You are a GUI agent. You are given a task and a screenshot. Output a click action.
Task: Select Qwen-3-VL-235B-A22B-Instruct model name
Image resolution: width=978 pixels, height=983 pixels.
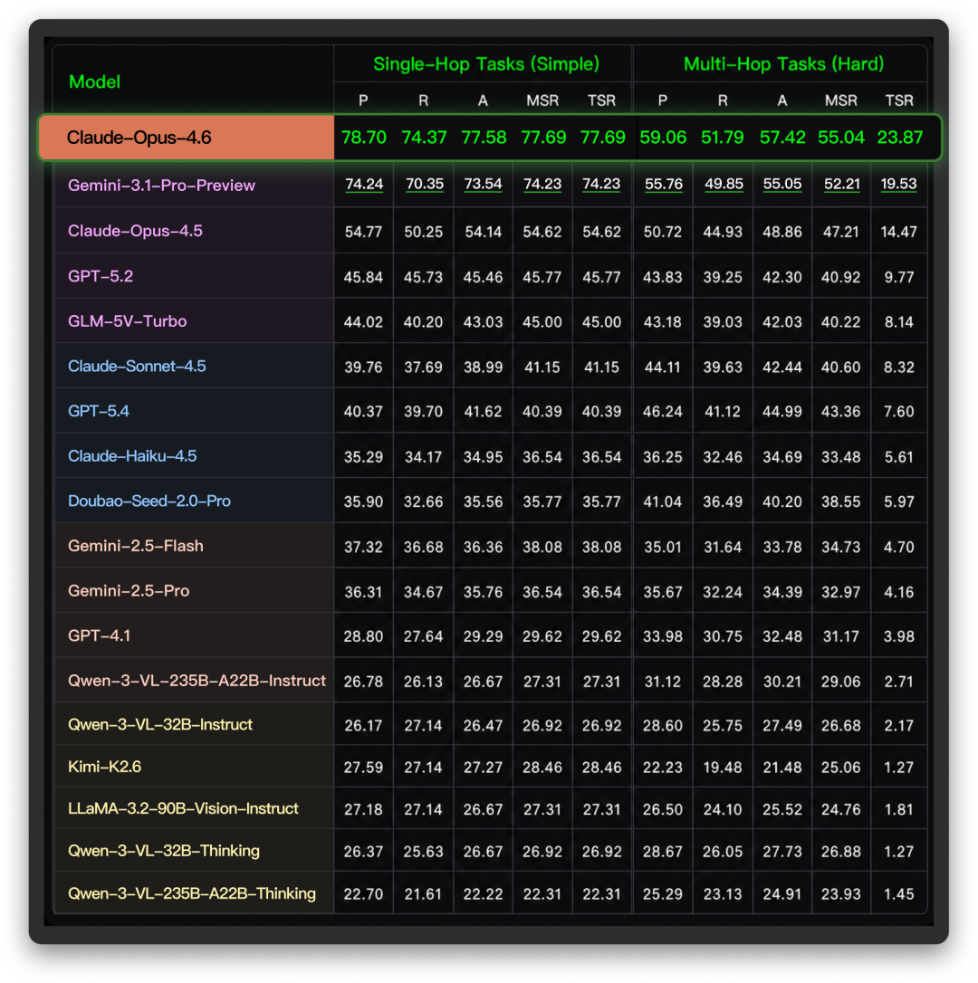pyautogui.click(x=197, y=681)
